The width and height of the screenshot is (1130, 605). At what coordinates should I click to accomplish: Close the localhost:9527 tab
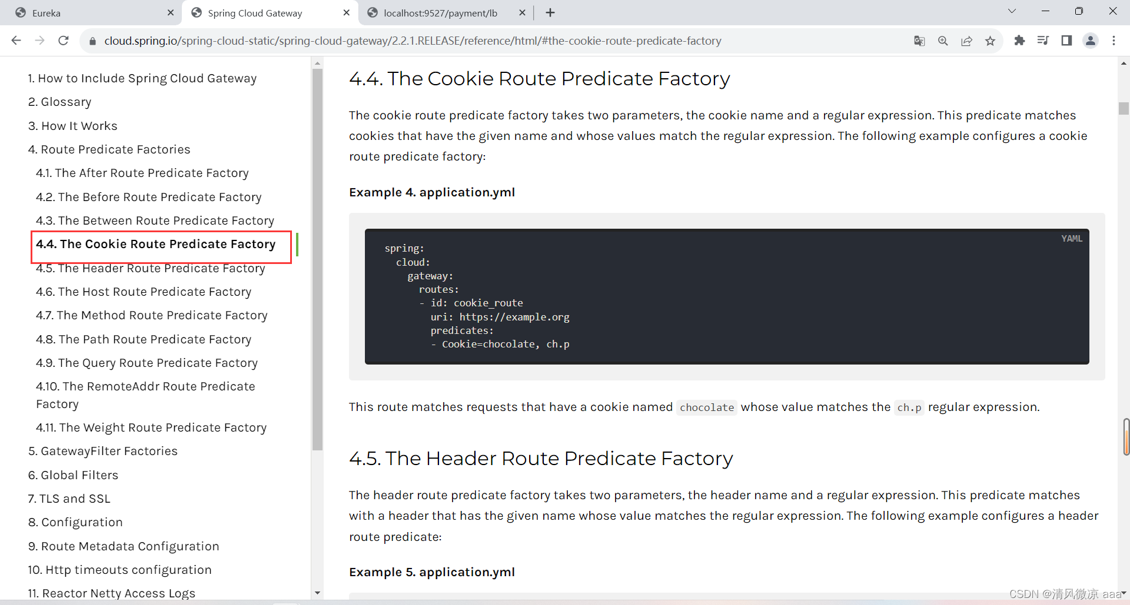click(x=522, y=12)
